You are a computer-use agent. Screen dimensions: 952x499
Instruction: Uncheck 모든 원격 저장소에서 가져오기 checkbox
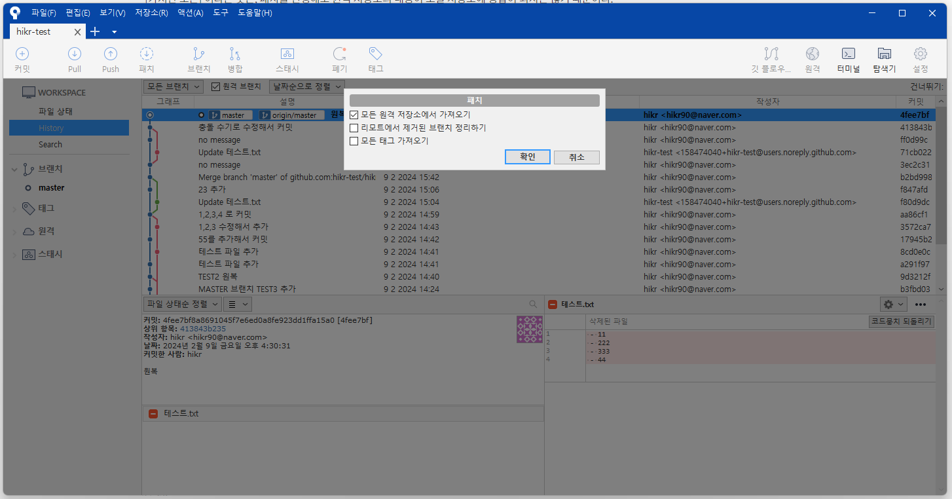pos(354,115)
